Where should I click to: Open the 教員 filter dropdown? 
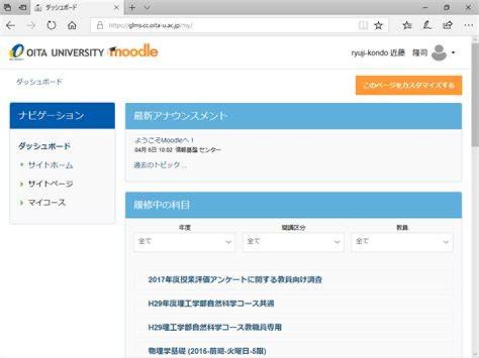coord(402,242)
